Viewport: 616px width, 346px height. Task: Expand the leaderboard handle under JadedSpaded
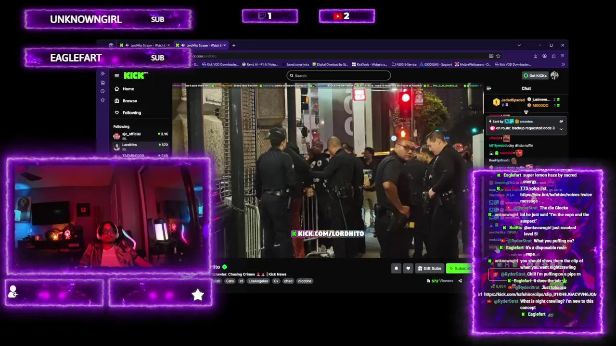pyautogui.click(x=526, y=112)
